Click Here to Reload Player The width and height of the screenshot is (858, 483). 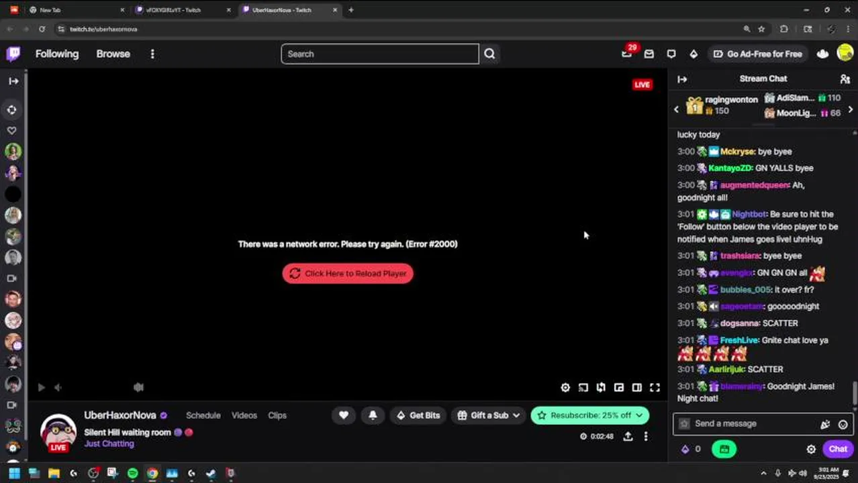[348, 273]
